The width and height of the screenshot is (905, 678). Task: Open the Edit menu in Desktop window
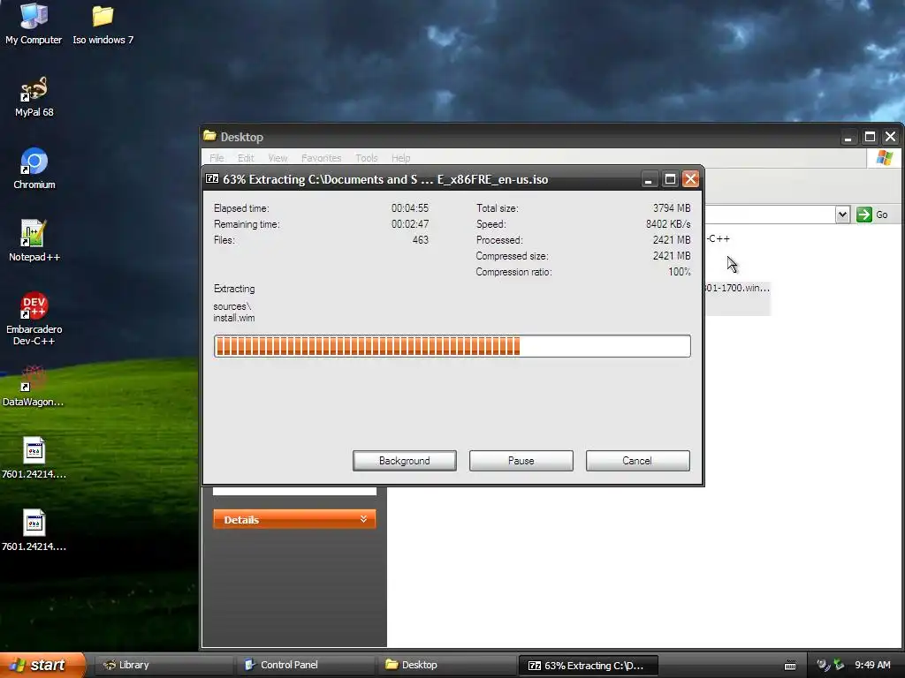pos(246,158)
